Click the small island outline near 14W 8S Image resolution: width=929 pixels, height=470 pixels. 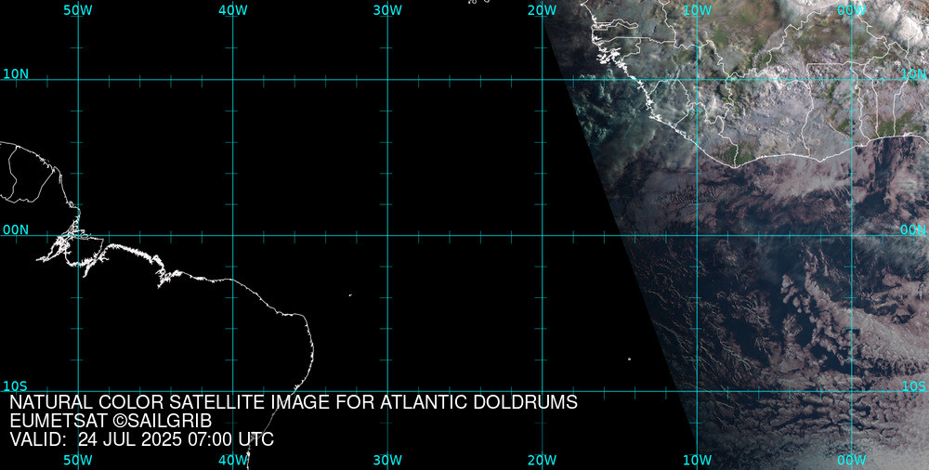point(629,359)
